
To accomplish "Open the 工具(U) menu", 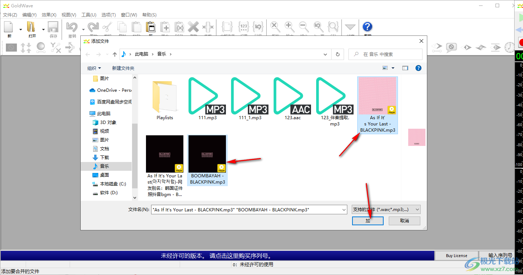I will 88,15.
